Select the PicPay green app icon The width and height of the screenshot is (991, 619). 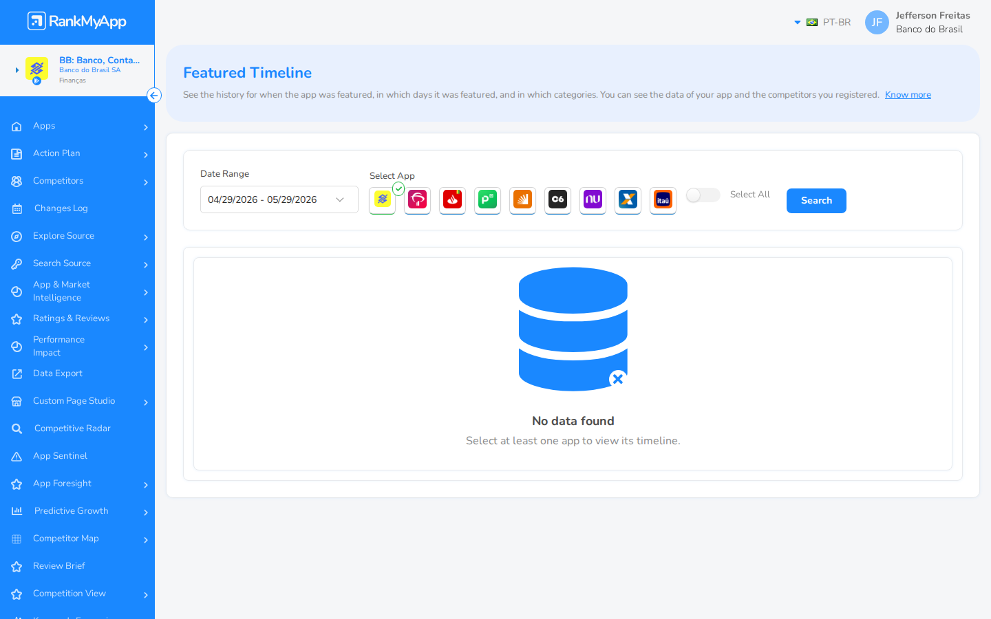click(487, 200)
